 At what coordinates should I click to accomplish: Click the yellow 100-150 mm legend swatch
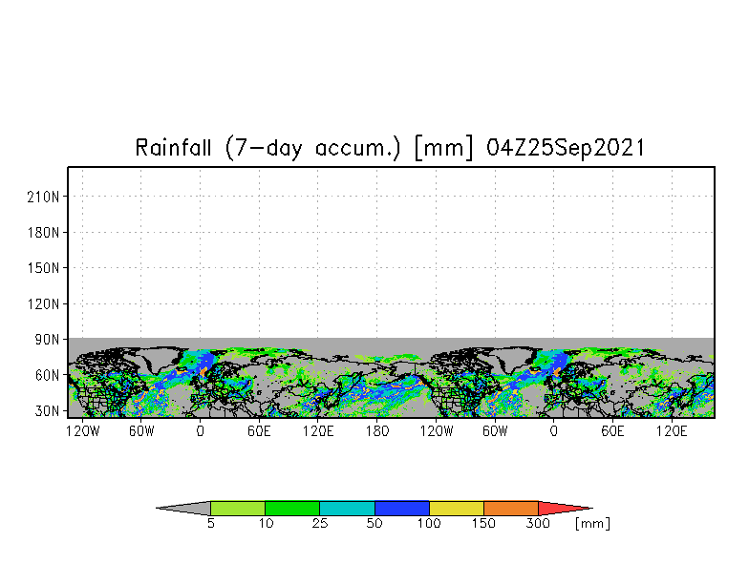tap(457, 508)
